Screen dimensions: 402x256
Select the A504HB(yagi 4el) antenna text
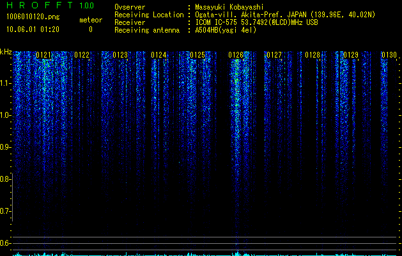tap(226, 30)
